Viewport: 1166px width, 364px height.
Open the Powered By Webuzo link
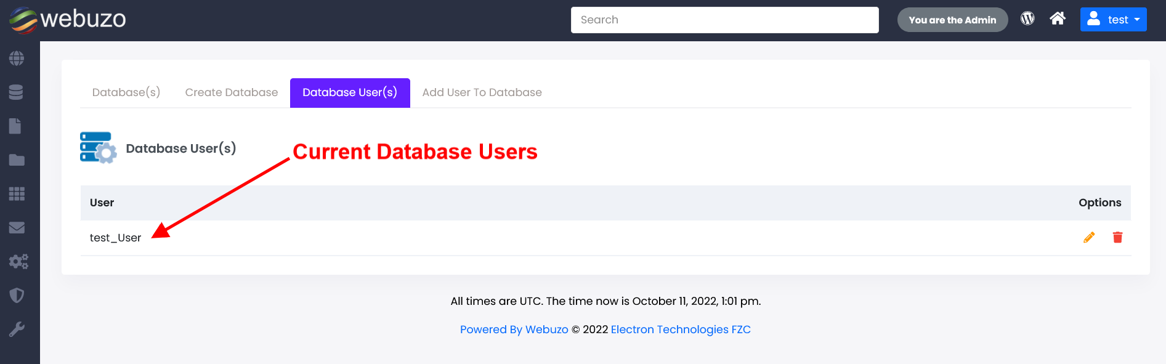[x=514, y=330]
